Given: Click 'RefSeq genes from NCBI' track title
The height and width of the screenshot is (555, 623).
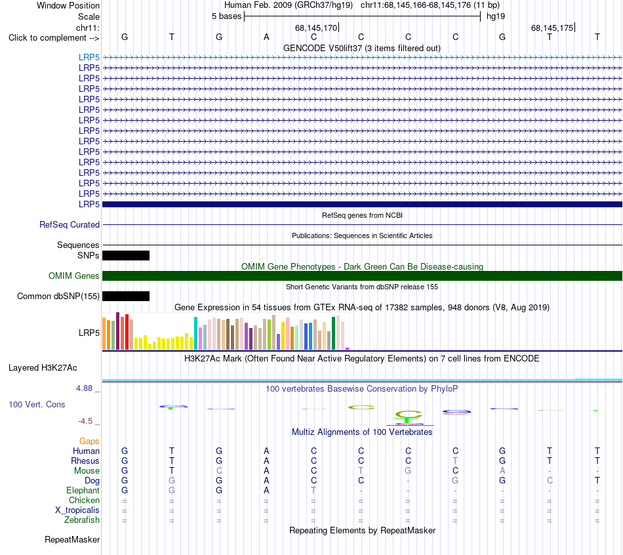Looking at the screenshot, I should 362,215.
